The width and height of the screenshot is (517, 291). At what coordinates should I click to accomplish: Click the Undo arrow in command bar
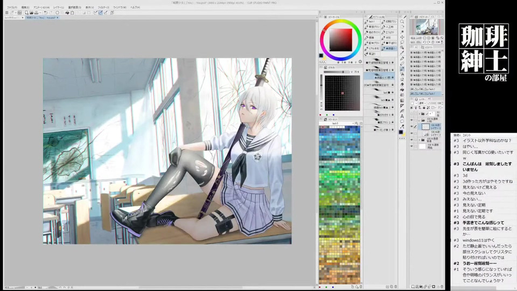pos(45,12)
